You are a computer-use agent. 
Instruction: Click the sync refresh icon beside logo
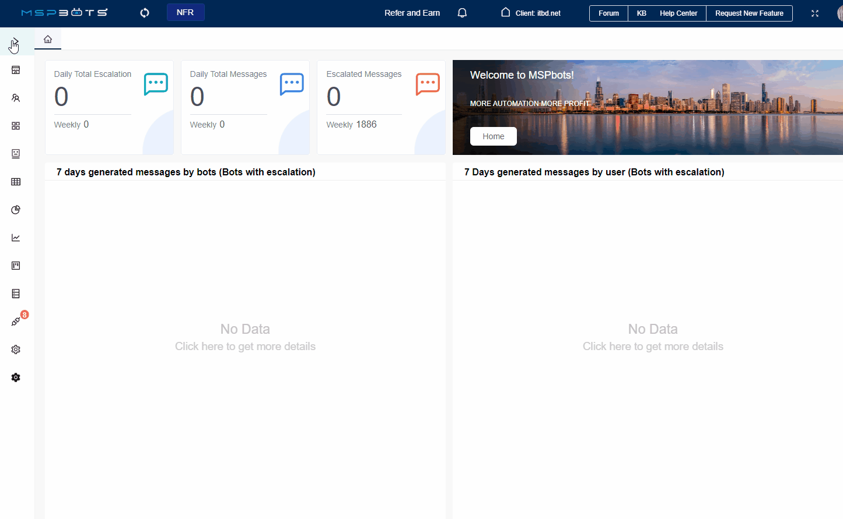(145, 13)
